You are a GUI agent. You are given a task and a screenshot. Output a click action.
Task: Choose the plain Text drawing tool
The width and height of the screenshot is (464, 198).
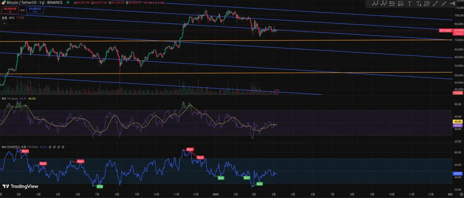[409, 3]
